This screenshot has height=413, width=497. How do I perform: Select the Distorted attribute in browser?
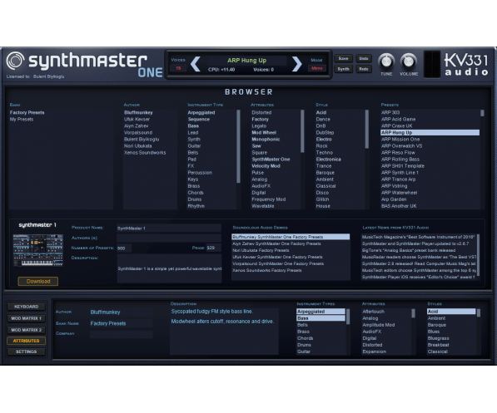(261, 113)
